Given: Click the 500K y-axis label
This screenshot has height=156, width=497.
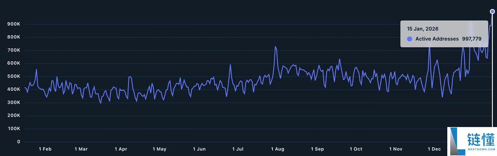Looking at the screenshot, I should [x=14, y=77].
